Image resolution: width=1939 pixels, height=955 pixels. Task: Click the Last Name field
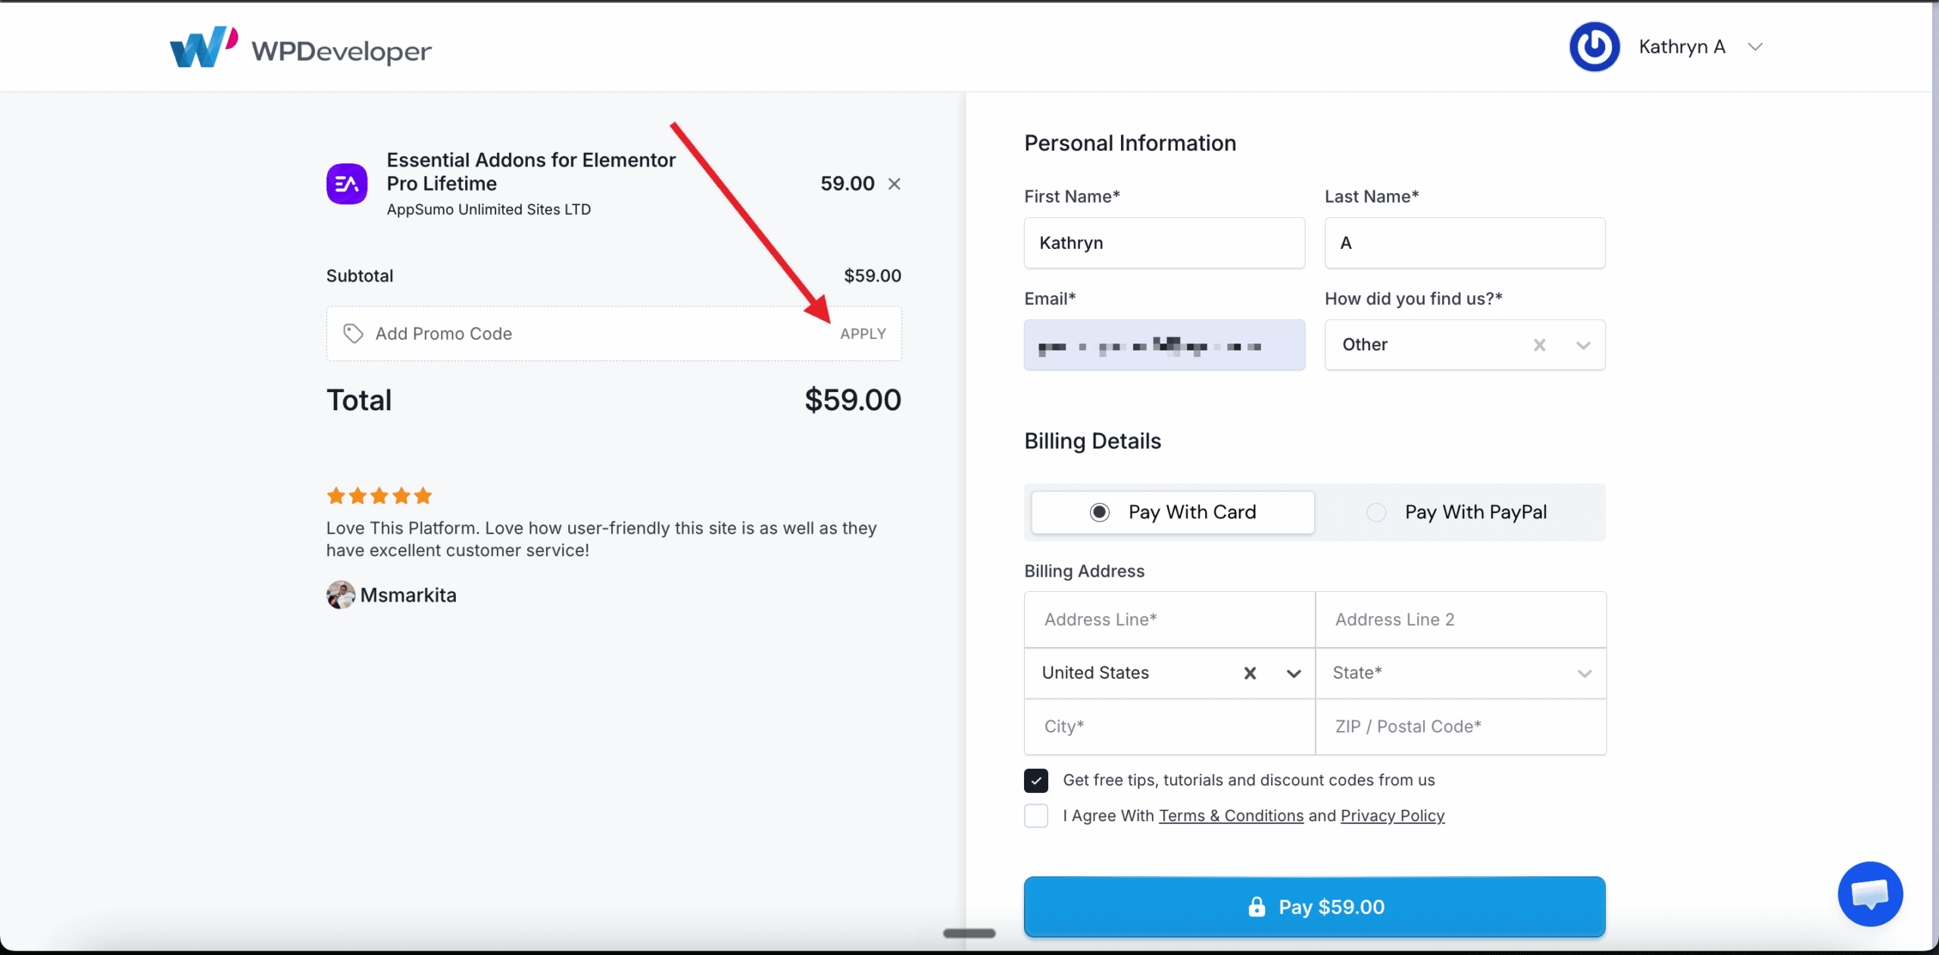(1465, 243)
